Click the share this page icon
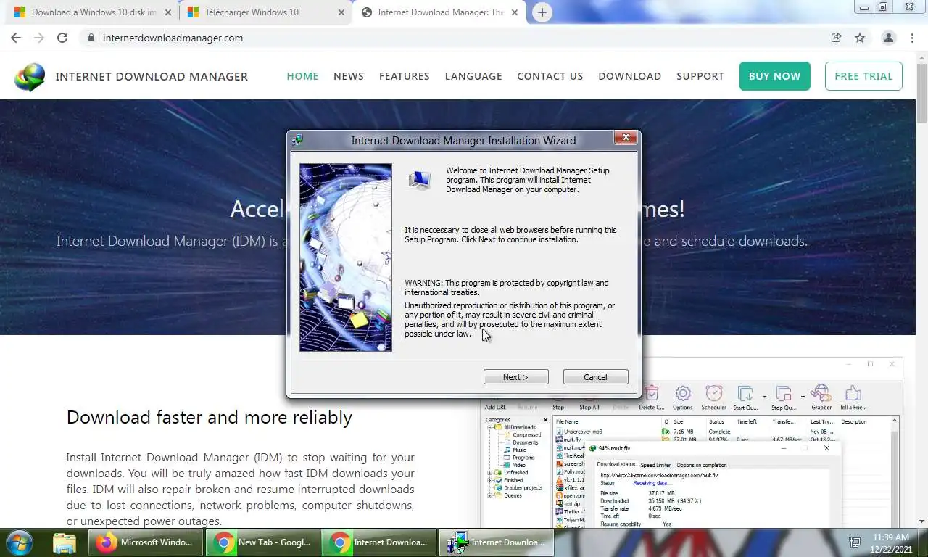 click(x=836, y=38)
